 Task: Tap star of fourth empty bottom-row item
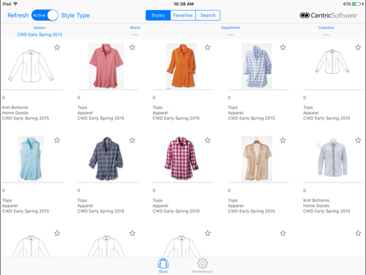(x=283, y=233)
